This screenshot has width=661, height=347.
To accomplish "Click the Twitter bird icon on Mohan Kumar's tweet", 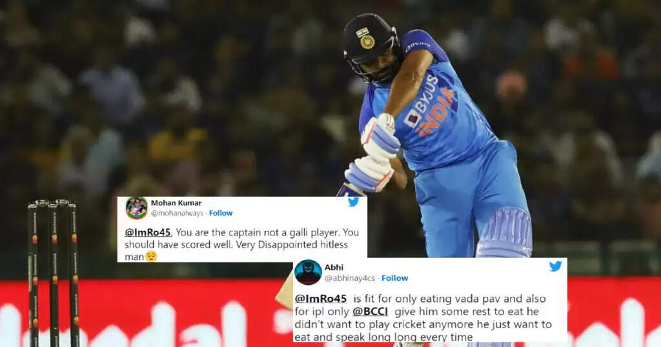I will coord(353,202).
